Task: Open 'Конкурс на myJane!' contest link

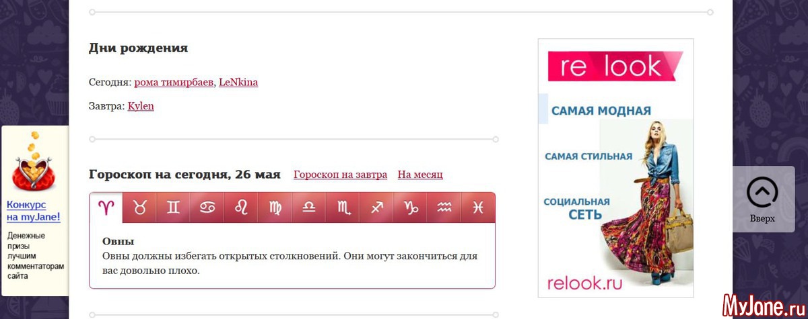Action: coord(34,211)
